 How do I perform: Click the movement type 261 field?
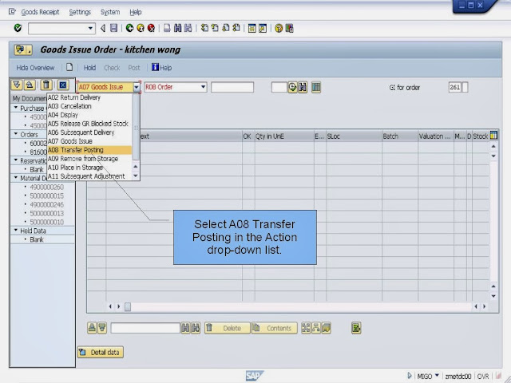pyautogui.click(x=454, y=87)
